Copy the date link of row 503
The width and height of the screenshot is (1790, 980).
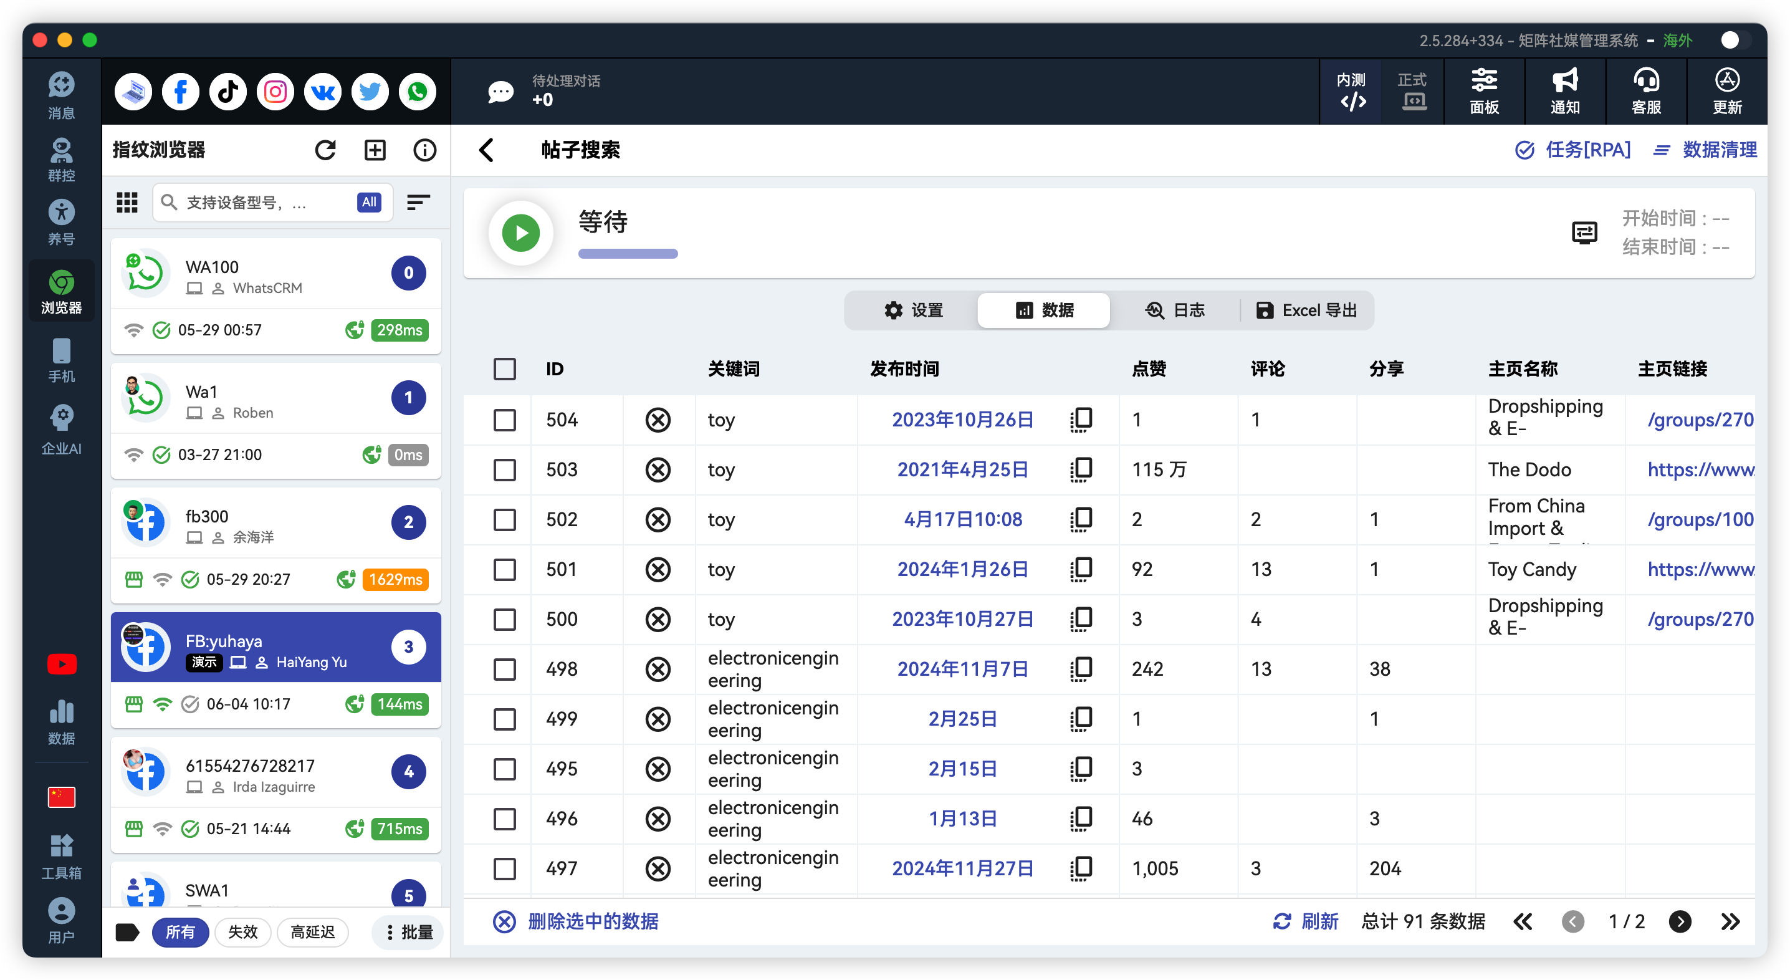click(1081, 470)
